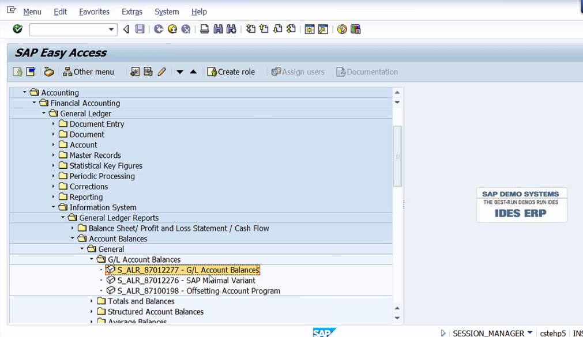Click the small triangle left of the command field dropdown's neighbor Save icon
Image resolution: width=583 pixels, height=337 pixels.
126,29
